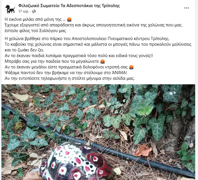Click the orange dry leaf near the hose
This screenshot has width=198, height=180.
point(143,150)
